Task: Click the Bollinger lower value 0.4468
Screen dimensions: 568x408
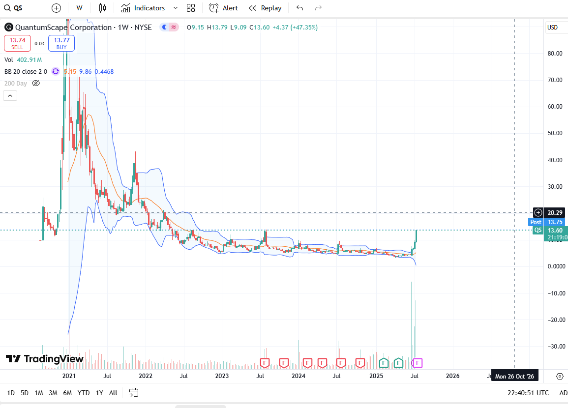Action: tap(104, 71)
